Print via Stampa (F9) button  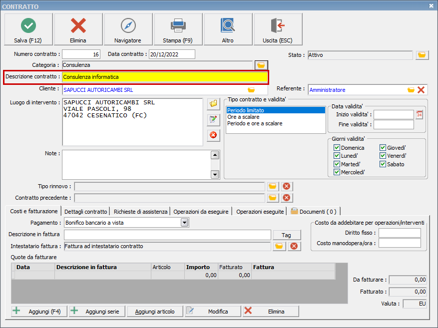pos(178,29)
